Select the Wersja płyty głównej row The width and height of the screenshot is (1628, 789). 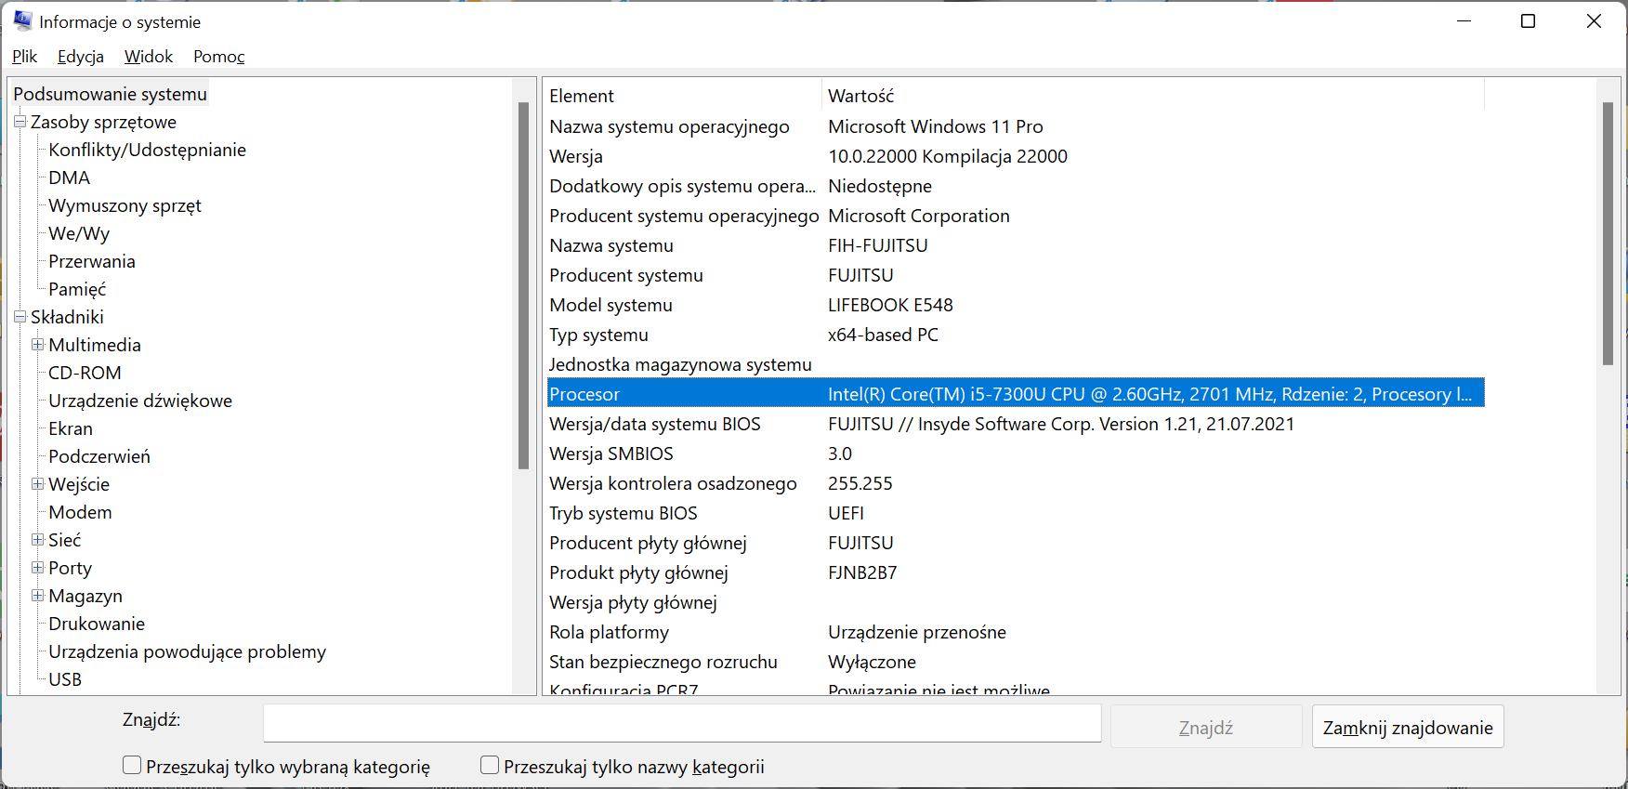1016,602
